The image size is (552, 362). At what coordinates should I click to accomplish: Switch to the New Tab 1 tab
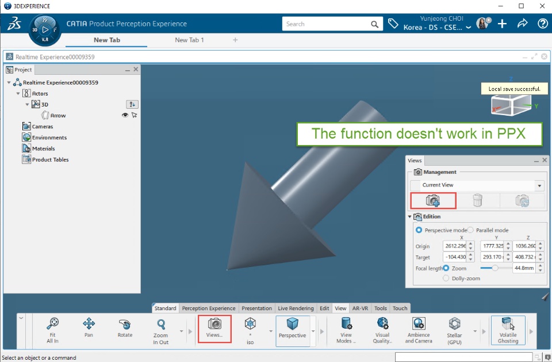pos(189,40)
